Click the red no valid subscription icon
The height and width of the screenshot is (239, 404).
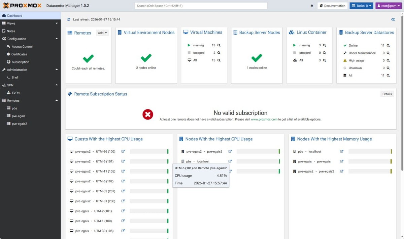(x=148, y=114)
